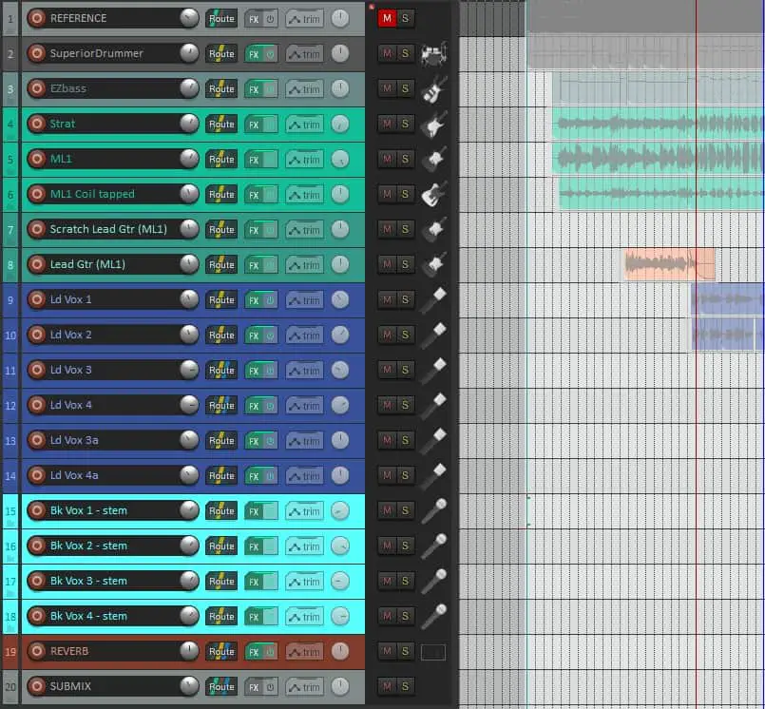Arm the SUBMIX track for recording

click(x=37, y=685)
